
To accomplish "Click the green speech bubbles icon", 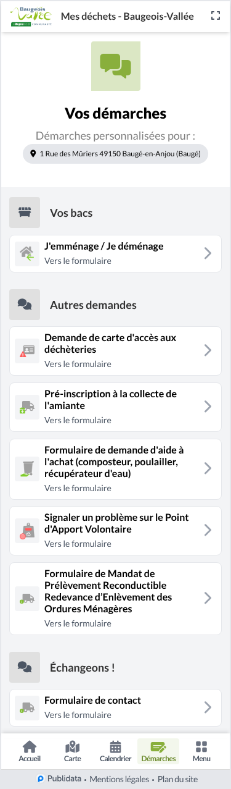I will coord(116,66).
